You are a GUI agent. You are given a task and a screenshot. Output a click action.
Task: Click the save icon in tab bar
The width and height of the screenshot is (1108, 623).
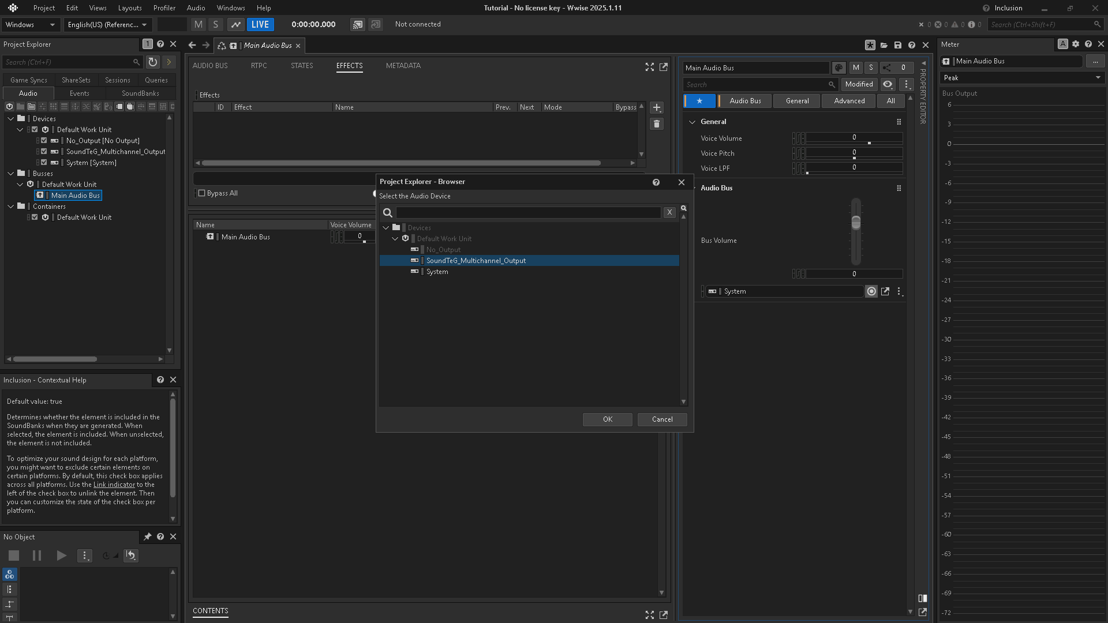coord(898,45)
